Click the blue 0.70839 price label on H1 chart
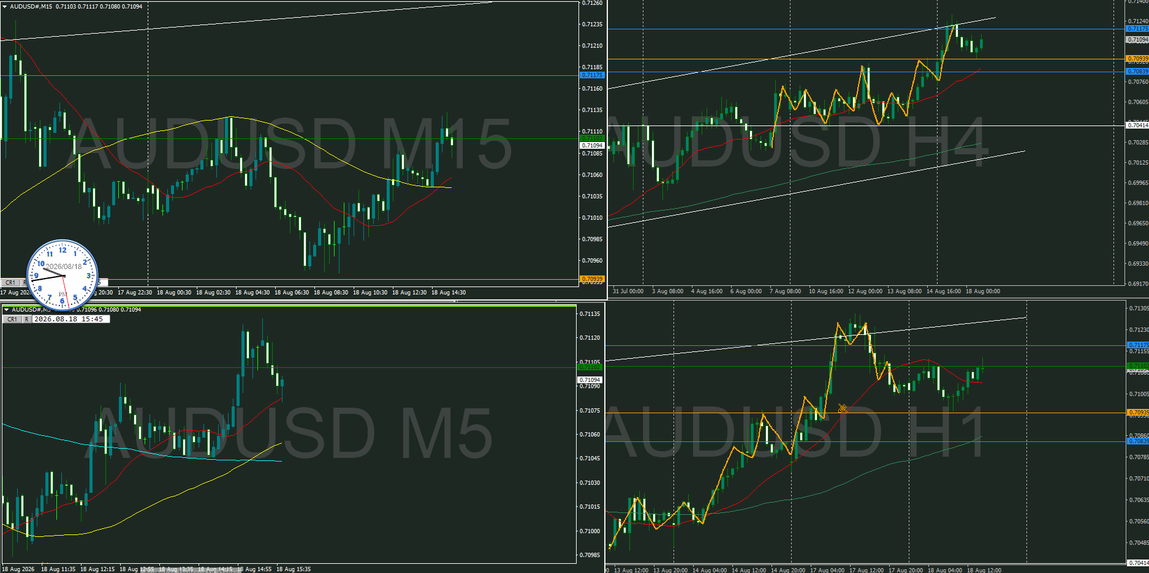The image size is (1149, 573). click(1138, 441)
